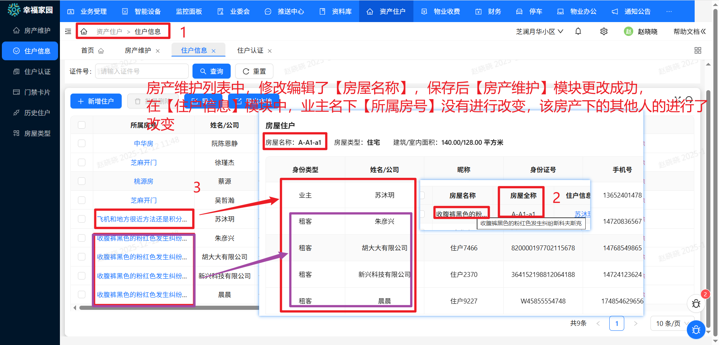The width and height of the screenshot is (719, 345).
Task: Open settings via the gear icon
Action: [x=604, y=31]
